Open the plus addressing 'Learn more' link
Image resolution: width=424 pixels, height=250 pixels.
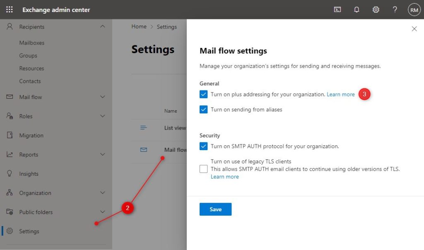point(340,94)
